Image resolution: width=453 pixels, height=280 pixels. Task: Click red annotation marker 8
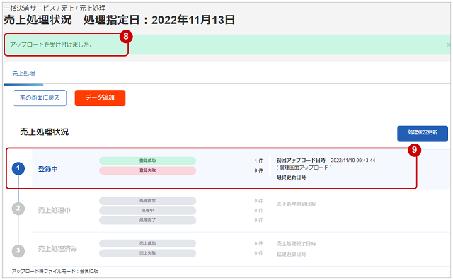coord(126,36)
